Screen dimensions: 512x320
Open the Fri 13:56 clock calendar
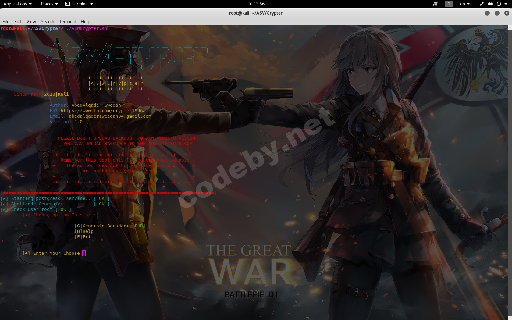click(256, 4)
